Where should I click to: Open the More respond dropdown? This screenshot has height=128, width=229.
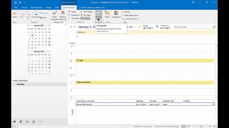pos(43,17)
